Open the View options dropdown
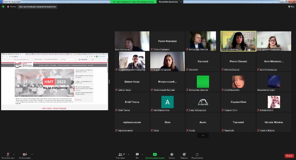 click(x=291, y=7)
